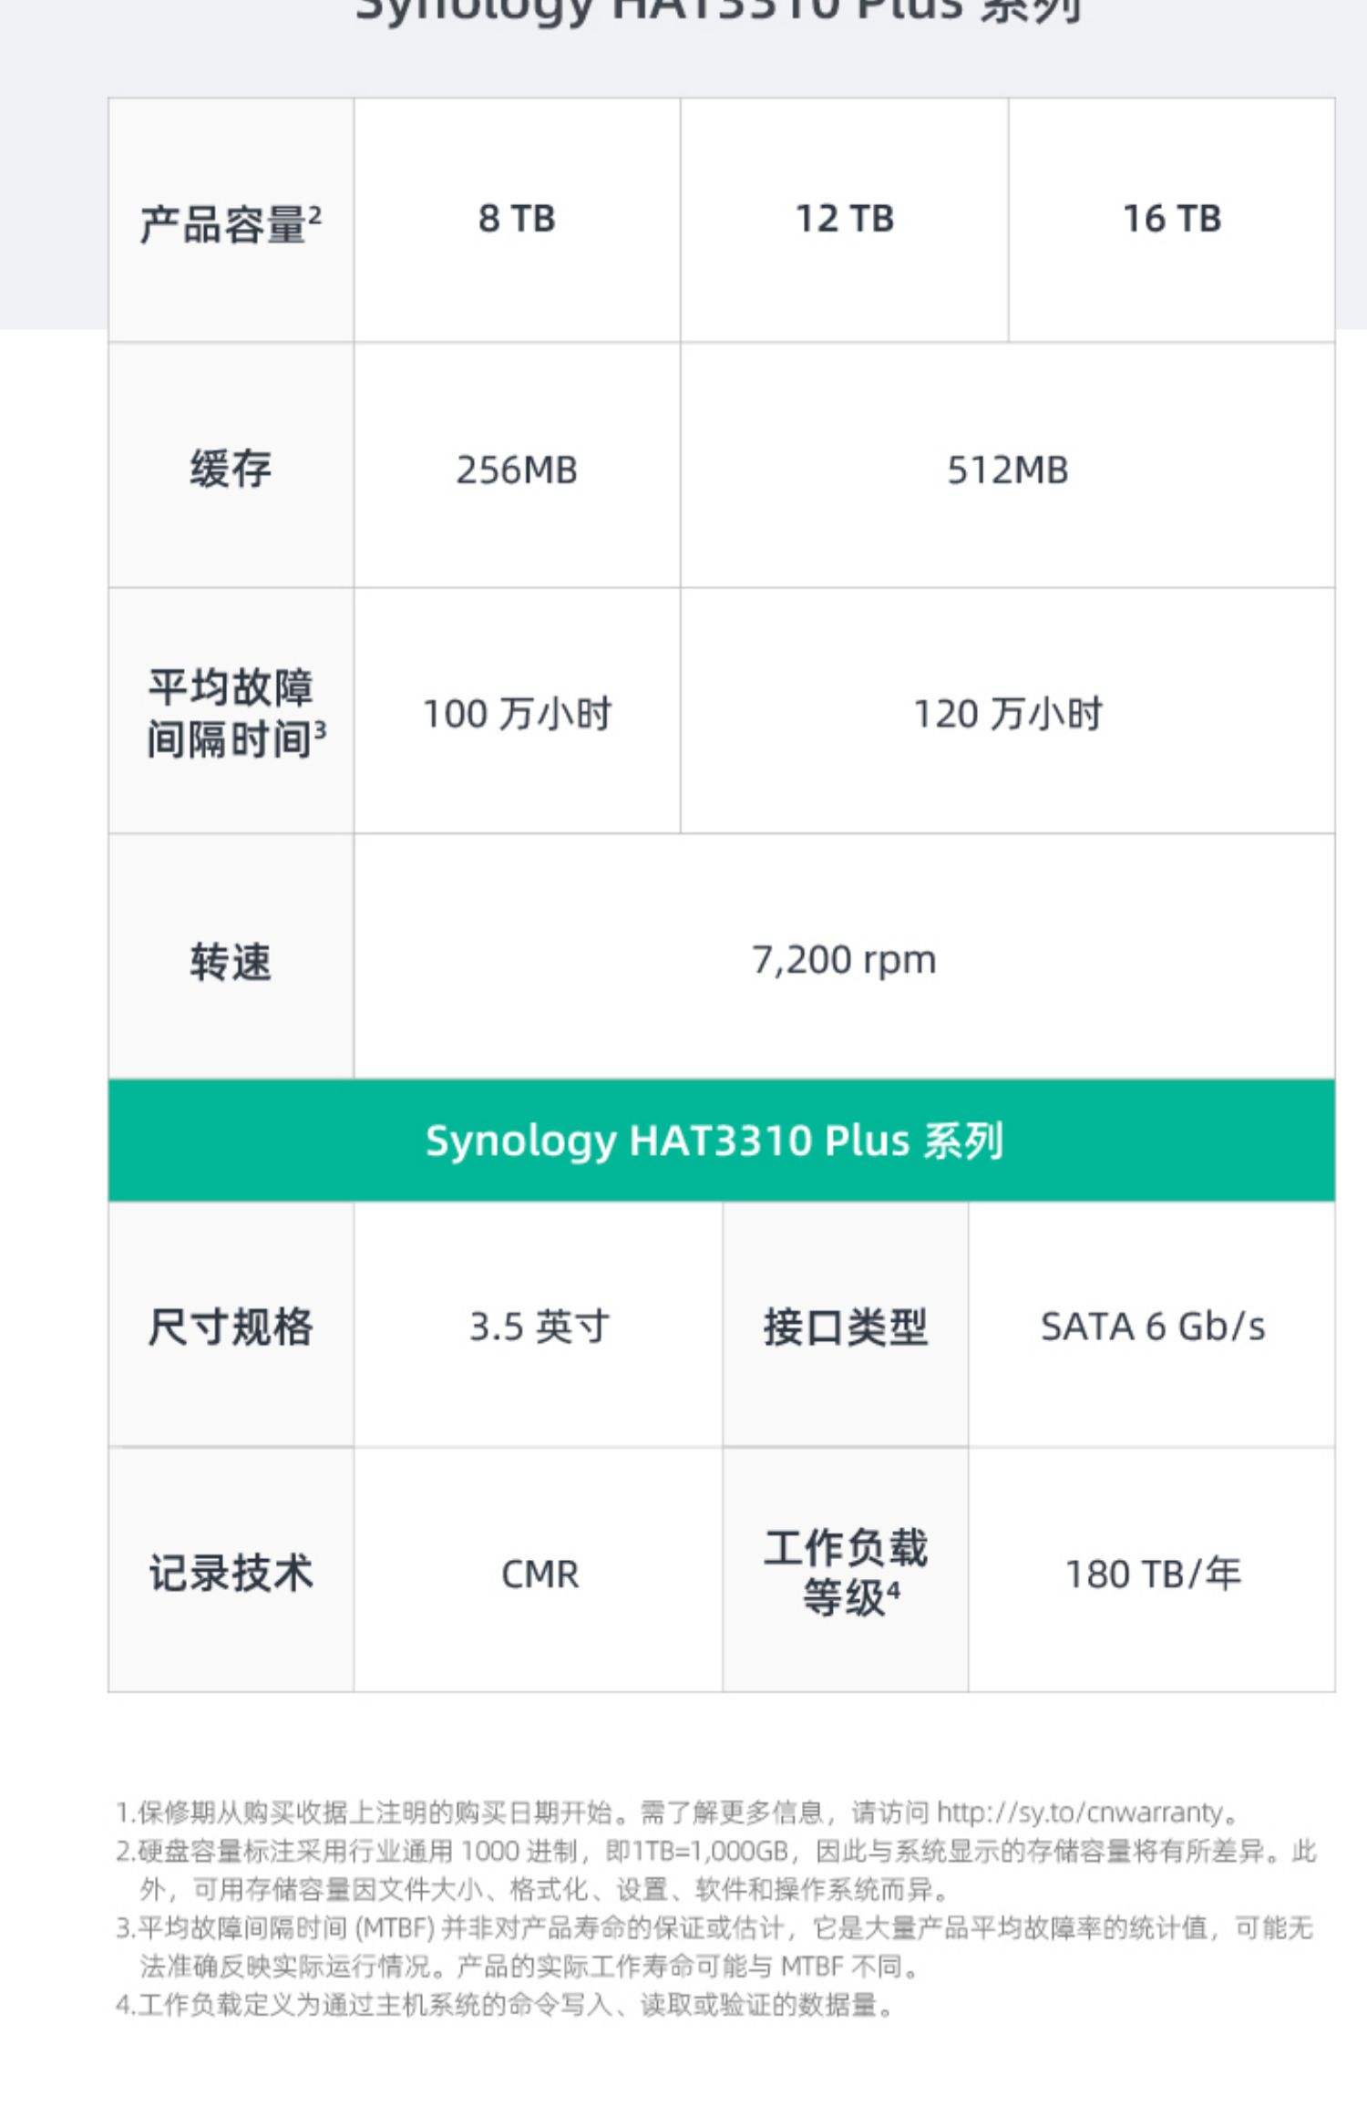Select the 缓存 row label
Image resolution: width=1367 pixels, height=2117 pixels.
point(231,469)
